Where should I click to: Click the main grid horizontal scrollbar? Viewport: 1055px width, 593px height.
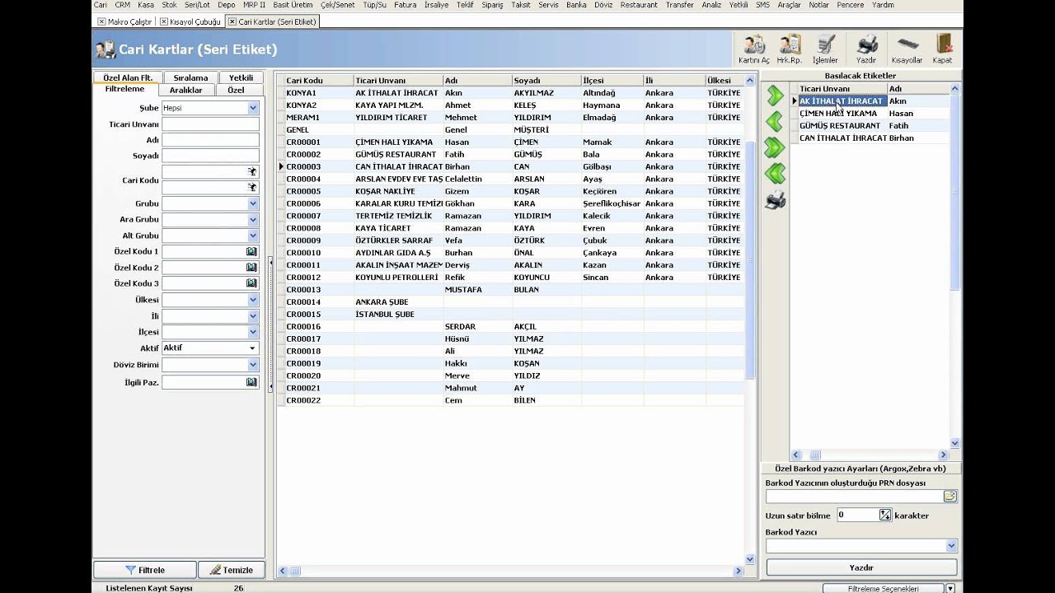point(510,571)
